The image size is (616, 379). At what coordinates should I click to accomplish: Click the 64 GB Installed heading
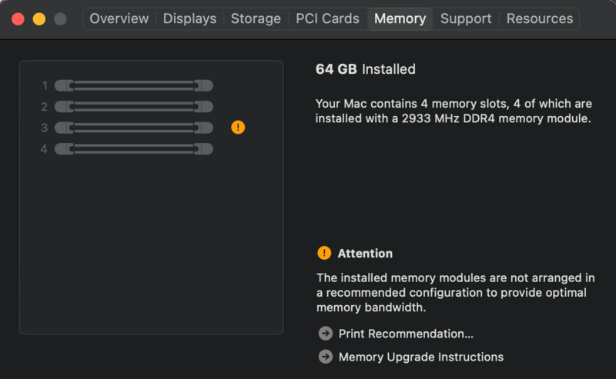click(x=365, y=69)
